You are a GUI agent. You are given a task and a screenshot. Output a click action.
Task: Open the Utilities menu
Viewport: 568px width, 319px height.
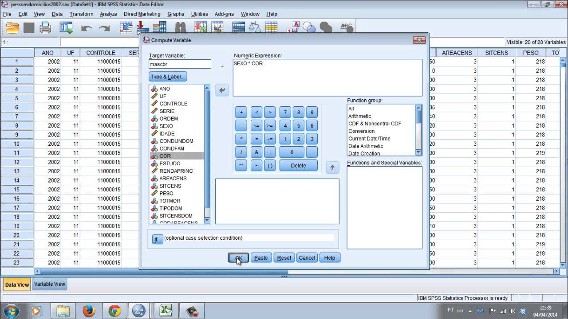click(x=199, y=14)
